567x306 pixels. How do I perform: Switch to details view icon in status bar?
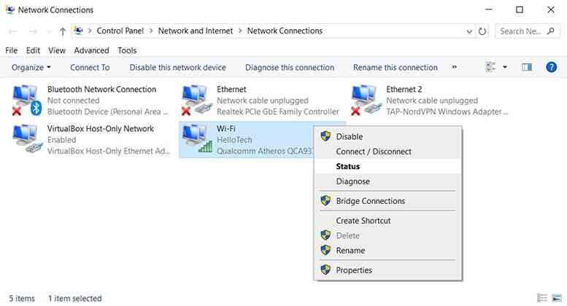tap(541, 298)
